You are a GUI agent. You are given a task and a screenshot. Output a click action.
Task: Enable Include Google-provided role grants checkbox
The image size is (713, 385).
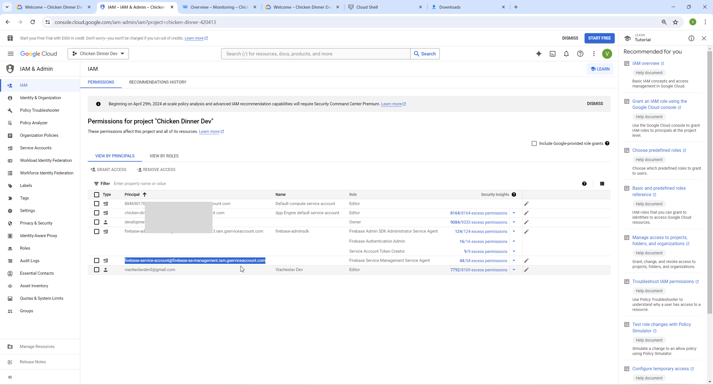[534, 143]
